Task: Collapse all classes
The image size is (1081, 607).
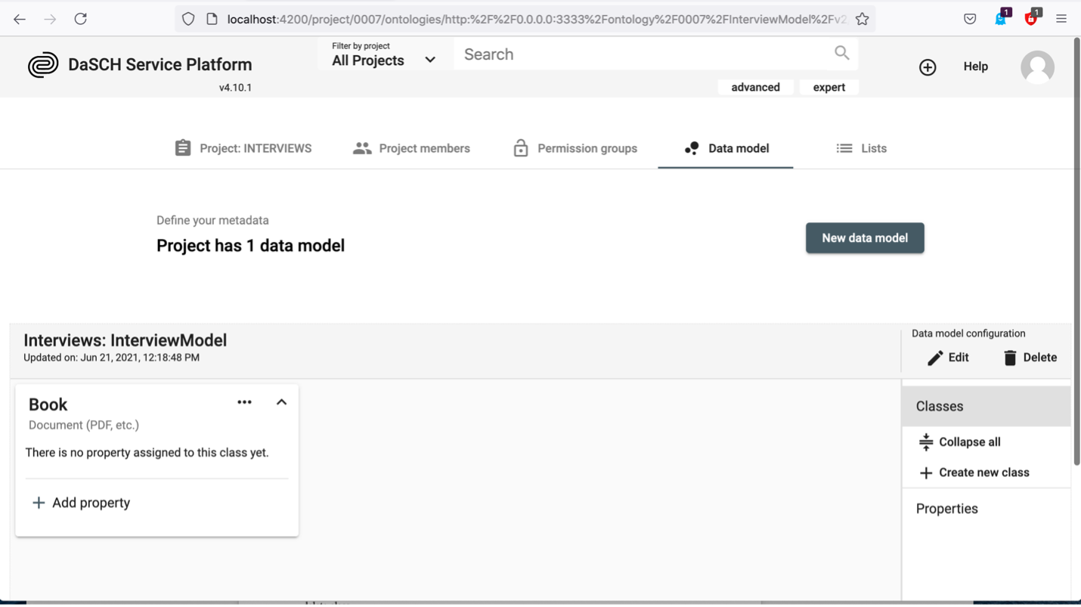Action: pos(959,442)
